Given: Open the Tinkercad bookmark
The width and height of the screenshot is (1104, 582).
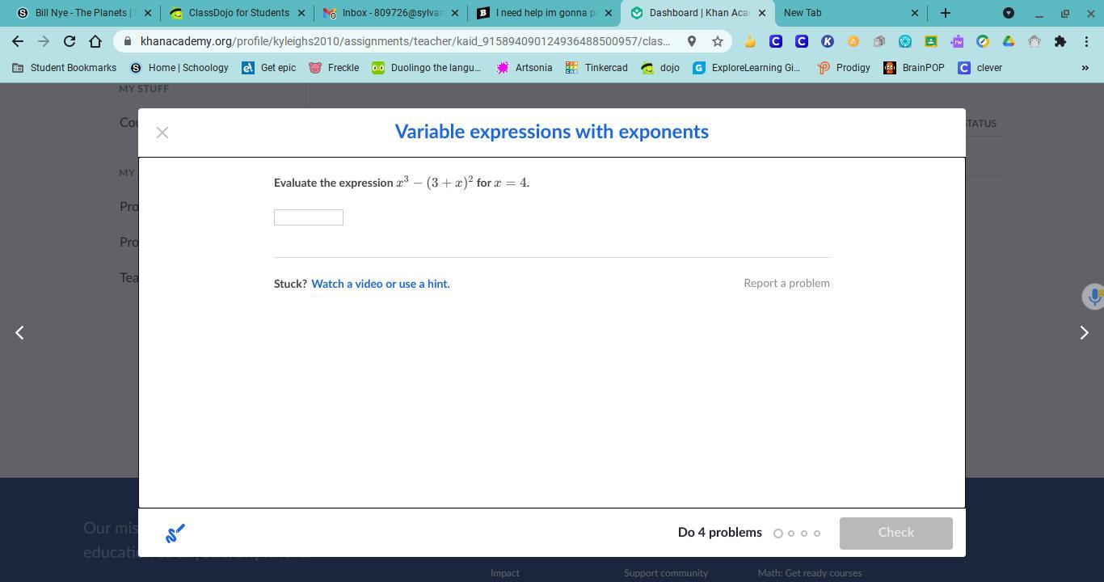Looking at the screenshot, I should [x=597, y=68].
